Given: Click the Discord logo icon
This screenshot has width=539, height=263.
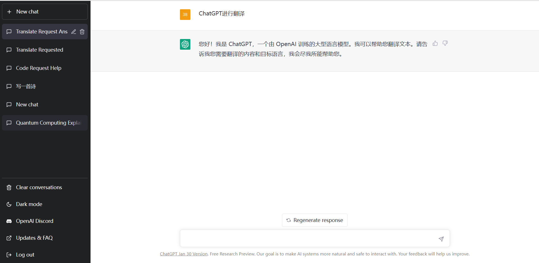Looking at the screenshot, I should click(9, 221).
